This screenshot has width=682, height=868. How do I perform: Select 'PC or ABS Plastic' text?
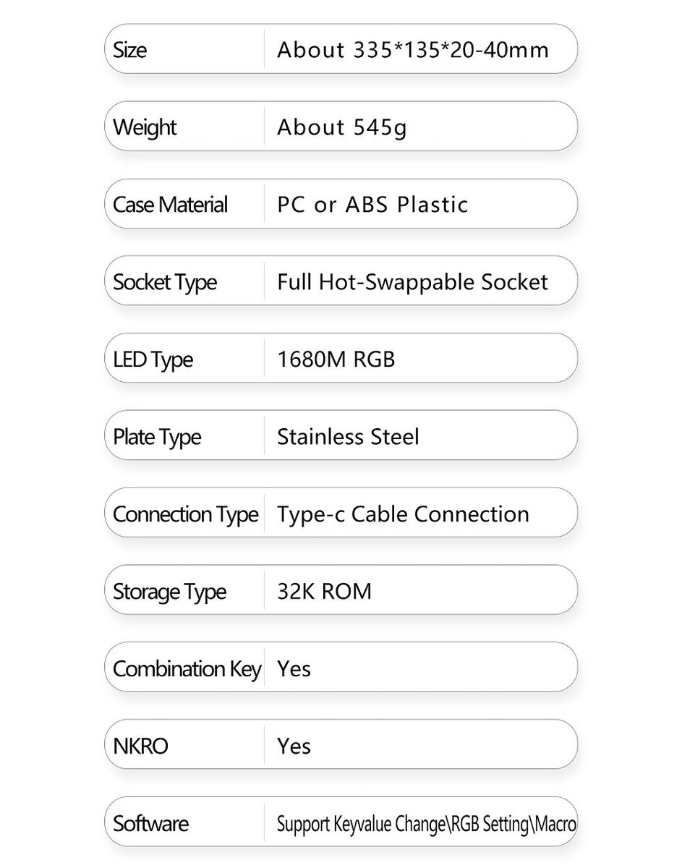[372, 205]
